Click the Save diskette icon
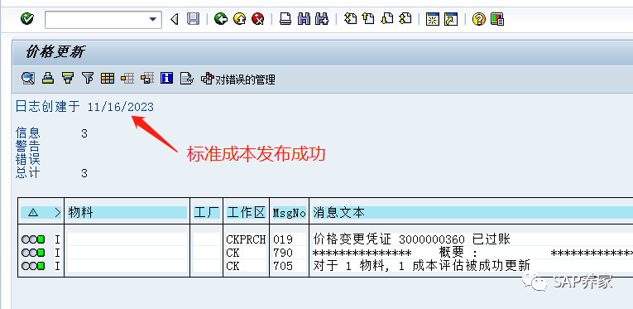 pos(193,19)
